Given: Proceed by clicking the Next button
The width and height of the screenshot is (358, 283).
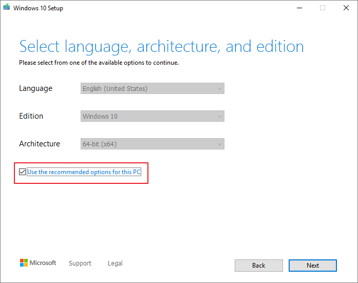Looking at the screenshot, I should coord(313,266).
